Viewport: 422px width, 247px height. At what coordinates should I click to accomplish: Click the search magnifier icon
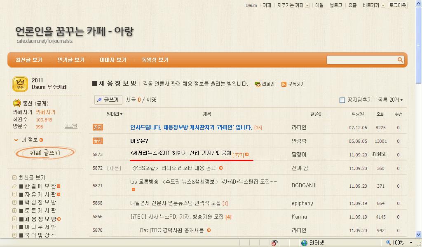400,60
